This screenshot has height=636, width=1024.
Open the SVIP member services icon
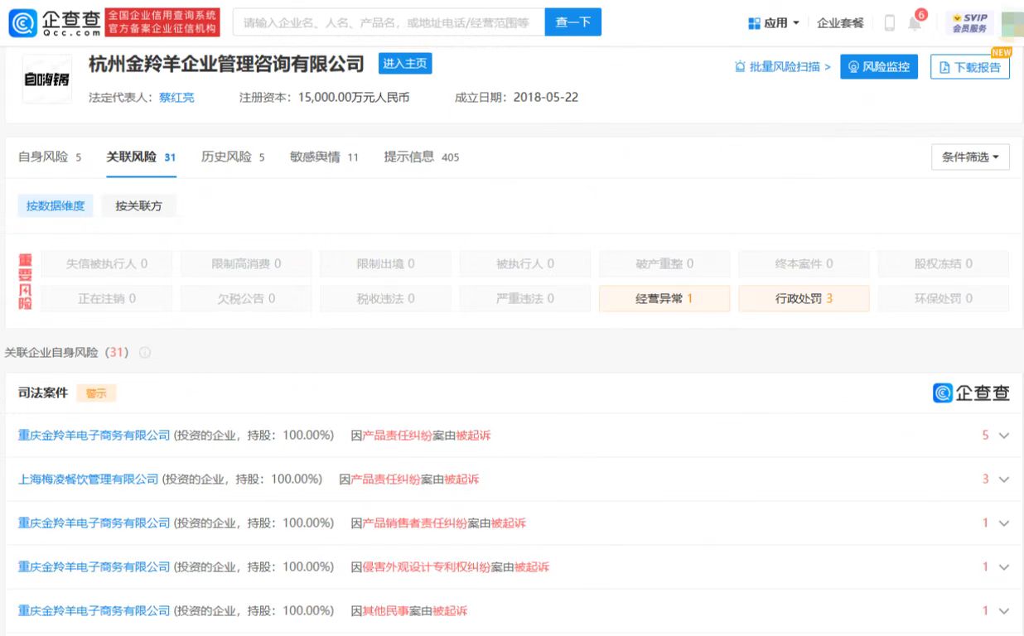tap(969, 23)
